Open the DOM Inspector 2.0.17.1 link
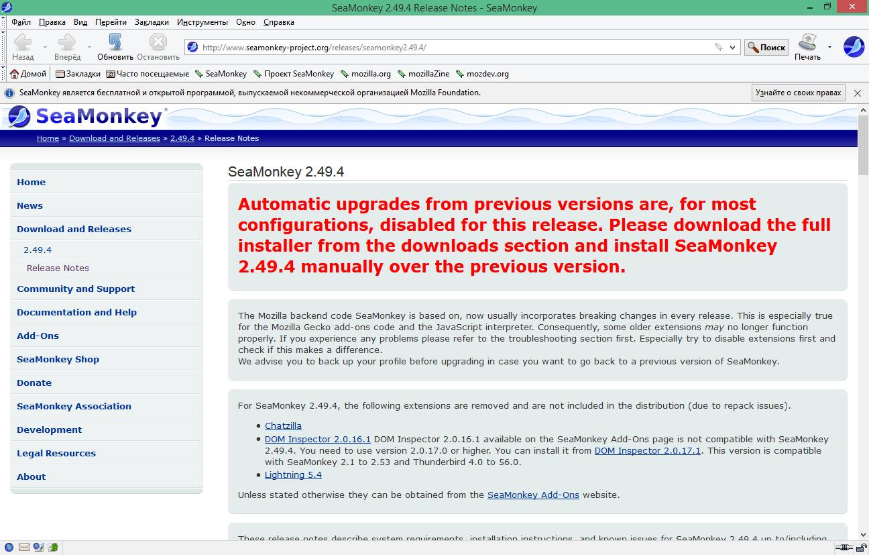This screenshot has height=555, width=869. 648,450
